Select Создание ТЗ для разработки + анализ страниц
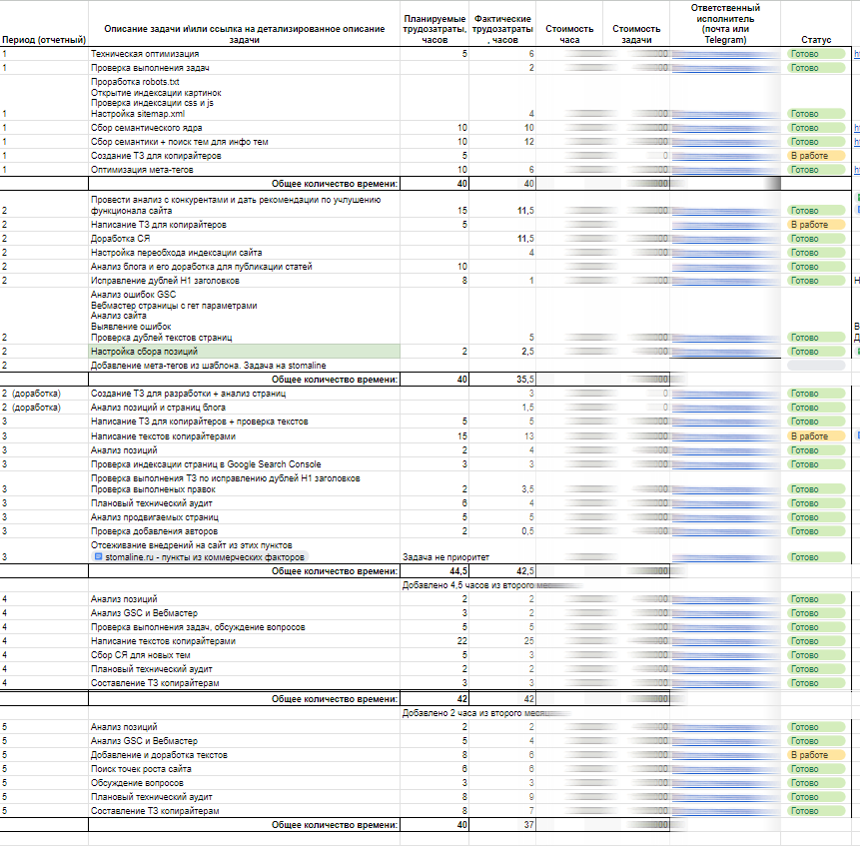The height and width of the screenshot is (846, 860). pyautogui.click(x=244, y=394)
